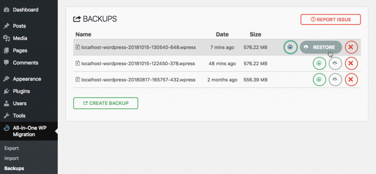Click the Report Issue button
Image resolution: width=376 pixels, height=174 pixels.
(331, 19)
